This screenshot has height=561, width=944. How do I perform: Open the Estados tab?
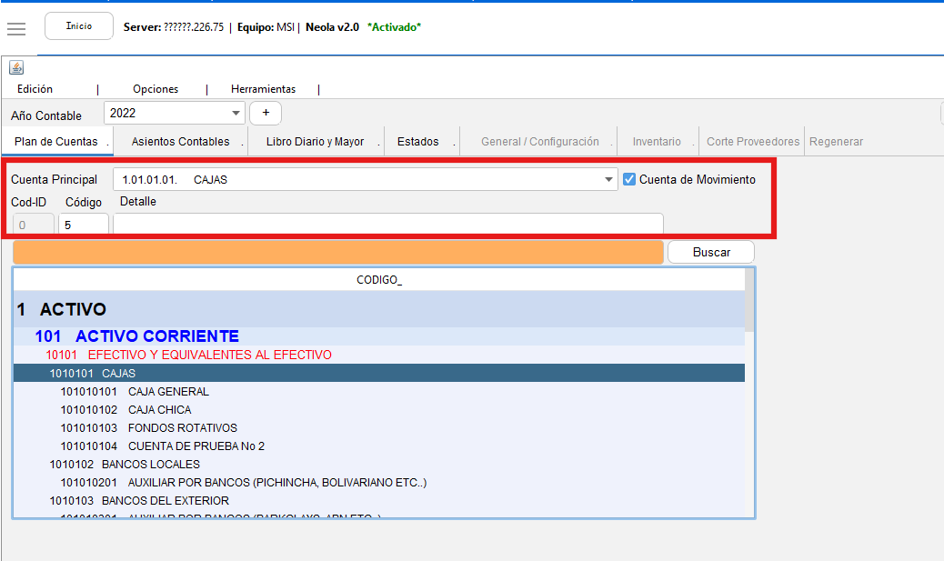(417, 142)
